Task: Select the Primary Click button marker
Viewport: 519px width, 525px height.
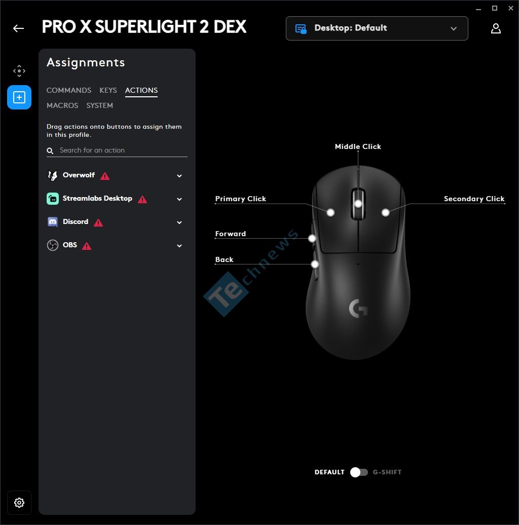Action: click(330, 213)
